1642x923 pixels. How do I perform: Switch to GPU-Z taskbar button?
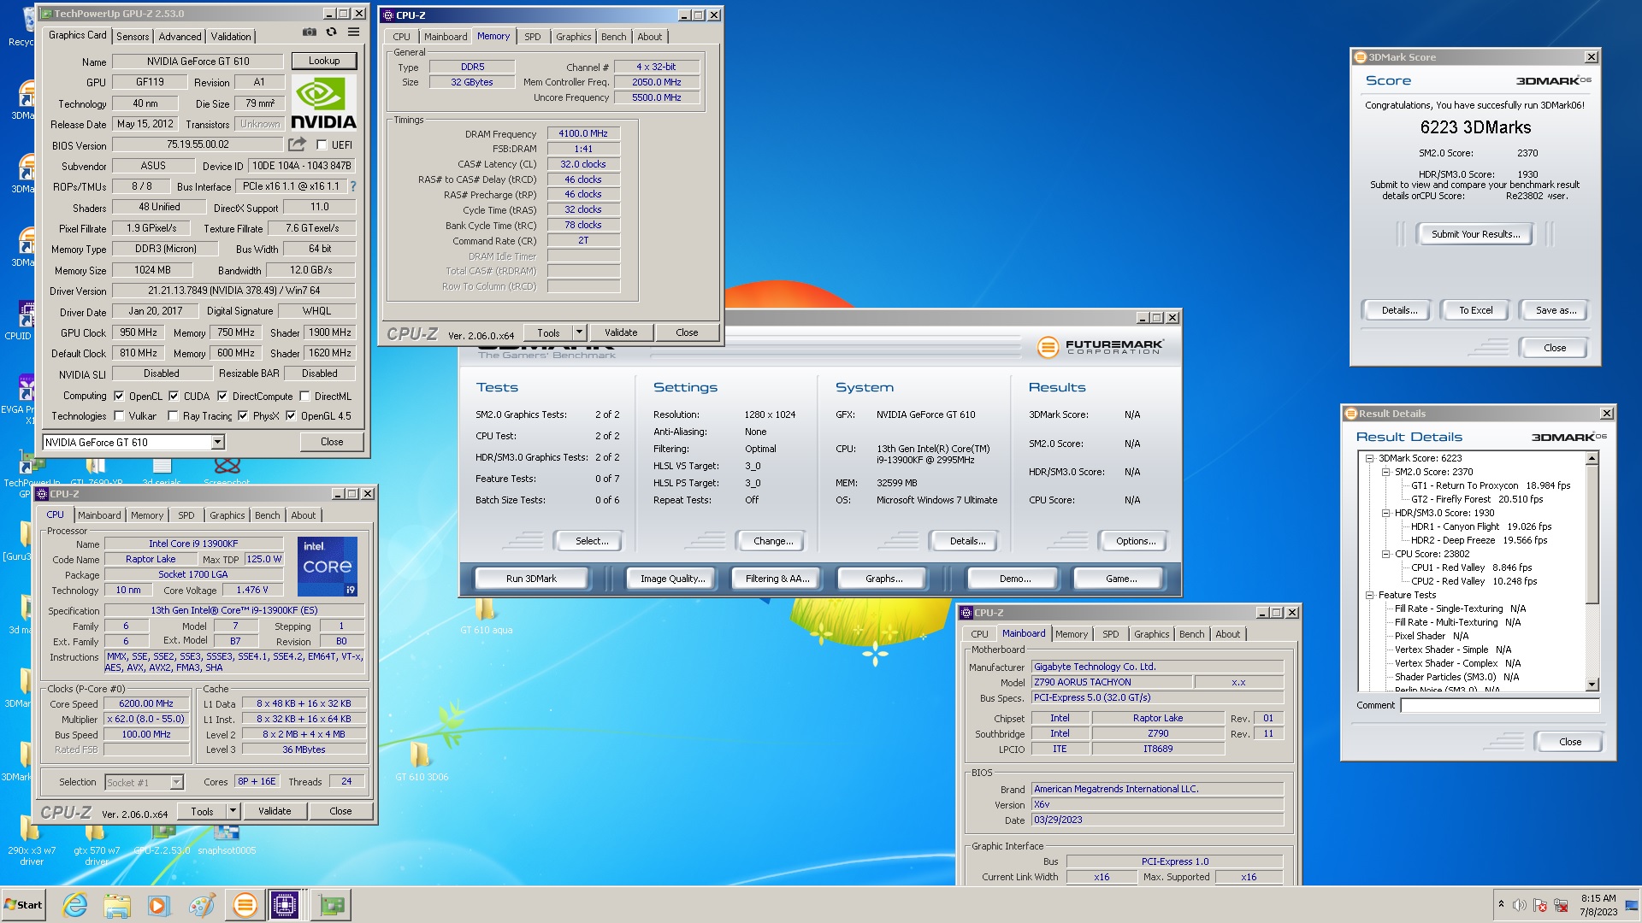(x=331, y=905)
